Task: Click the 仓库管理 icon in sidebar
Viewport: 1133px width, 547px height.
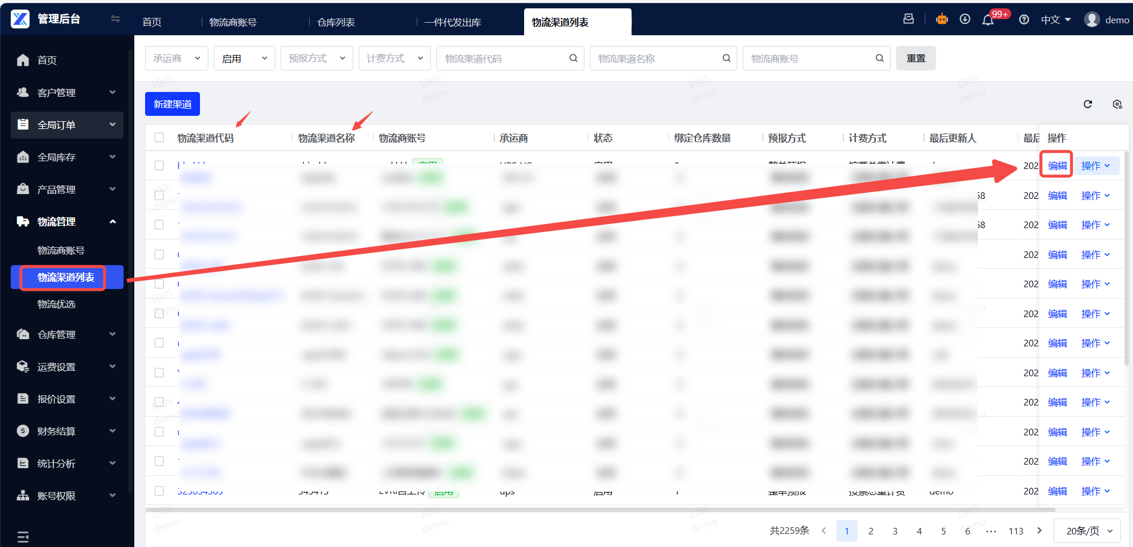Action: coord(23,334)
